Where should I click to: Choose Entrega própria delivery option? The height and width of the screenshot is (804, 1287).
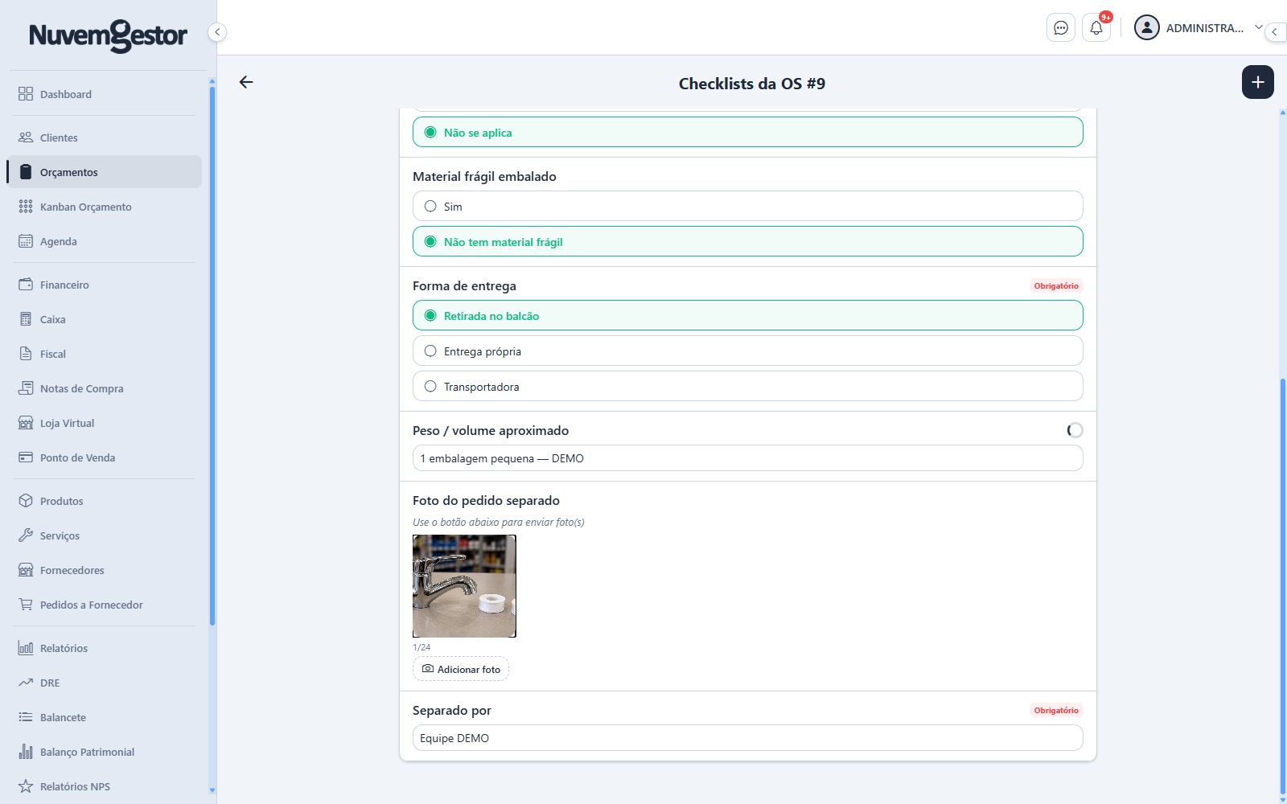pos(747,351)
